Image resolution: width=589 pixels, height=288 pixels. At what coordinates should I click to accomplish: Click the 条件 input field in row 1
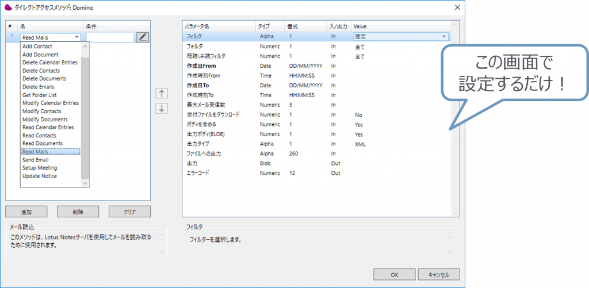coord(109,37)
